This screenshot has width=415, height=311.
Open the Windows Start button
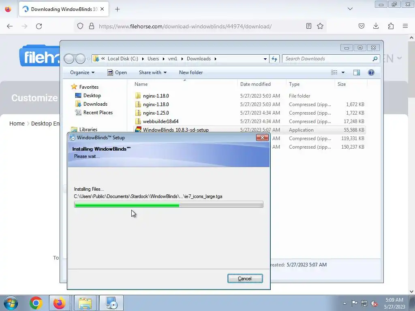[x=11, y=303]
